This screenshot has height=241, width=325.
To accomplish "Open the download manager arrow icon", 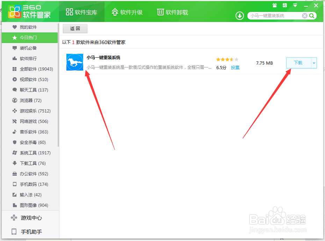I will point(240,16).
